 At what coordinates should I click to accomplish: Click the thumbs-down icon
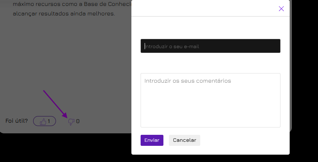71,122
